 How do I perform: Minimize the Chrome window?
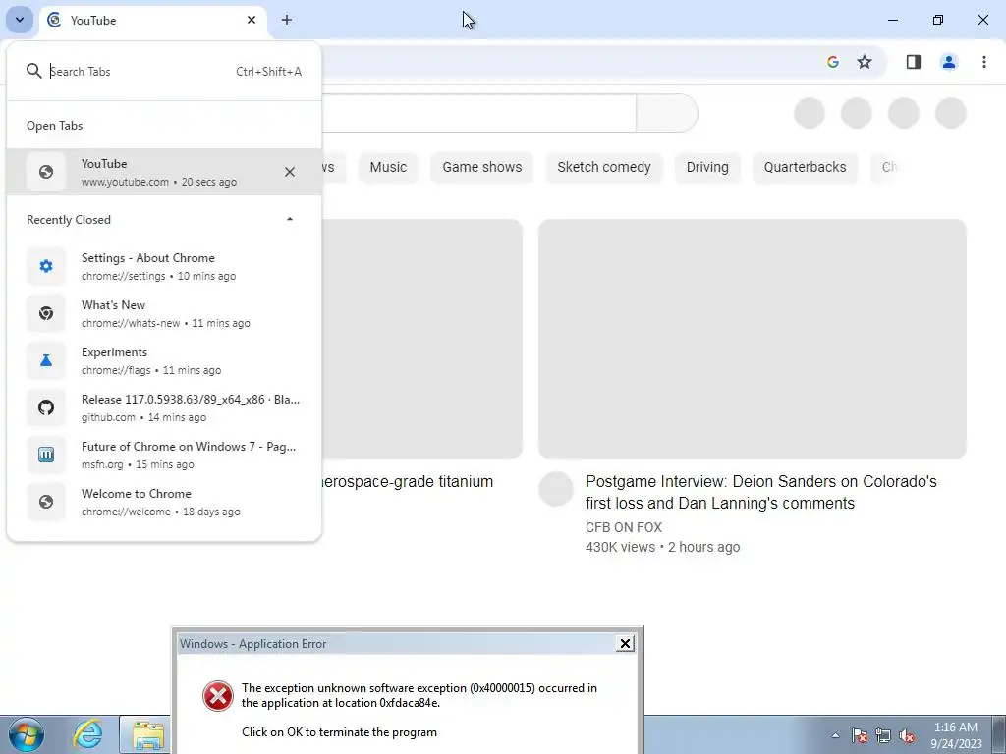pos(892,20)
